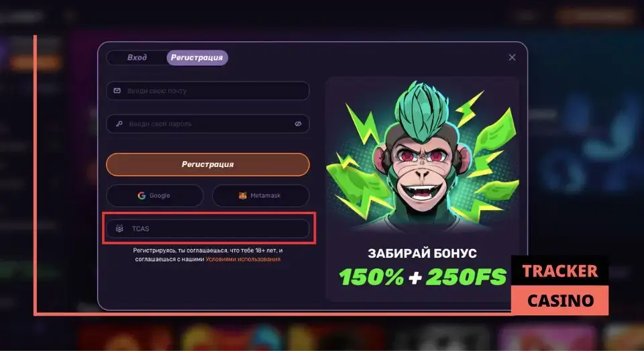Click the ЗАБИРАЙ БОНУС heading
The height and width of the screenshot is (351, 644).
tap(422, 253)
